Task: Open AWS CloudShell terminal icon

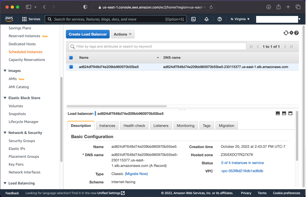Action: 193,19
